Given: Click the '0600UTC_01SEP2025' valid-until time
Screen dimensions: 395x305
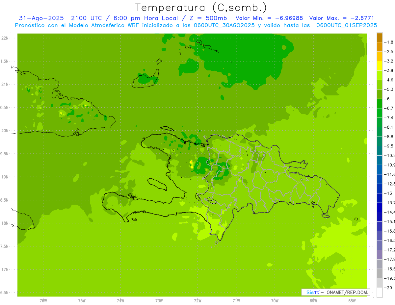Looking at the screenshot, I should tap(347, 25).
